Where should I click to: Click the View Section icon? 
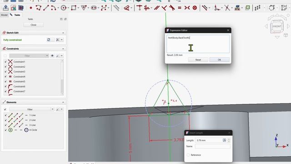[x=21, y=8]
